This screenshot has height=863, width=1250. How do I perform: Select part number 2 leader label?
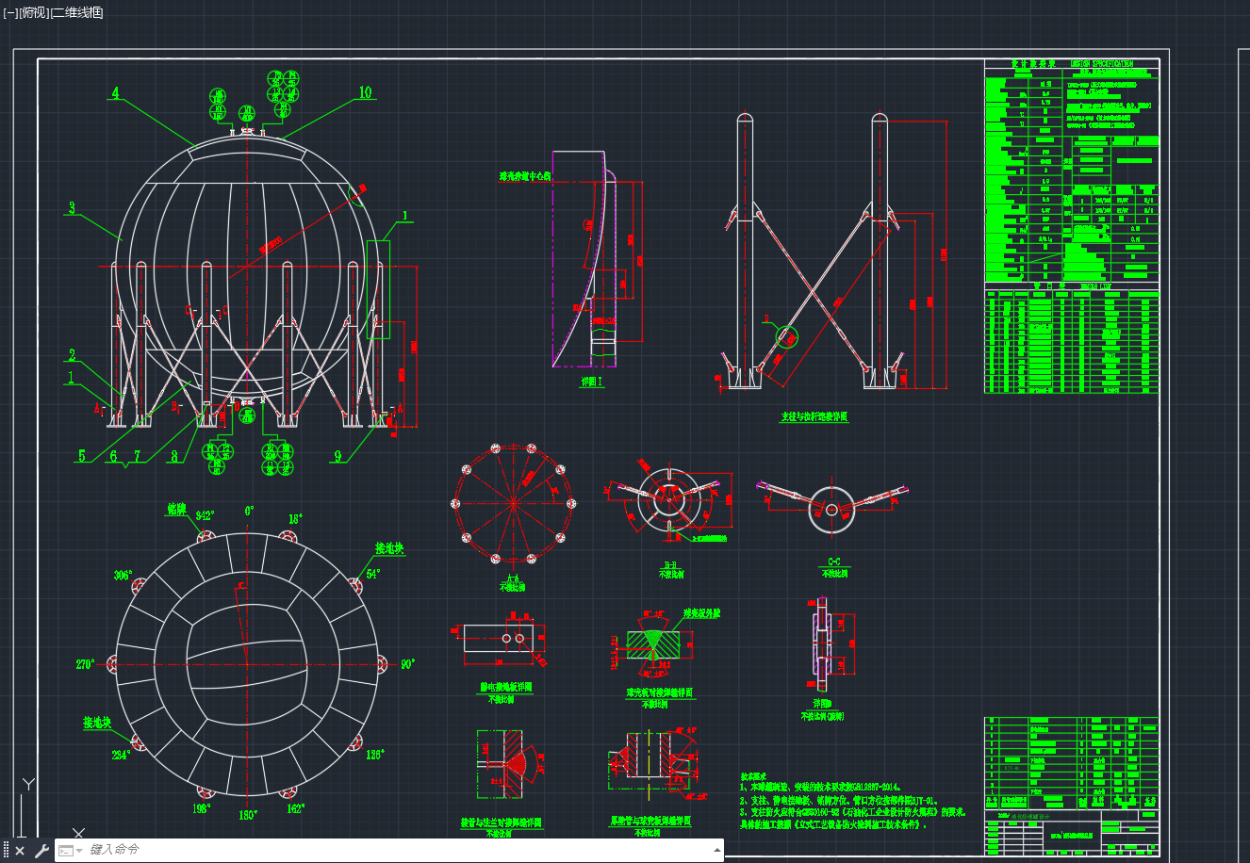pyautogui.click(x=72, y=355)
